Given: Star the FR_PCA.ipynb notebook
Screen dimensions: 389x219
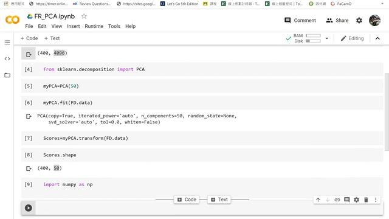Looking at the screenshot, I should pos(84,16).
